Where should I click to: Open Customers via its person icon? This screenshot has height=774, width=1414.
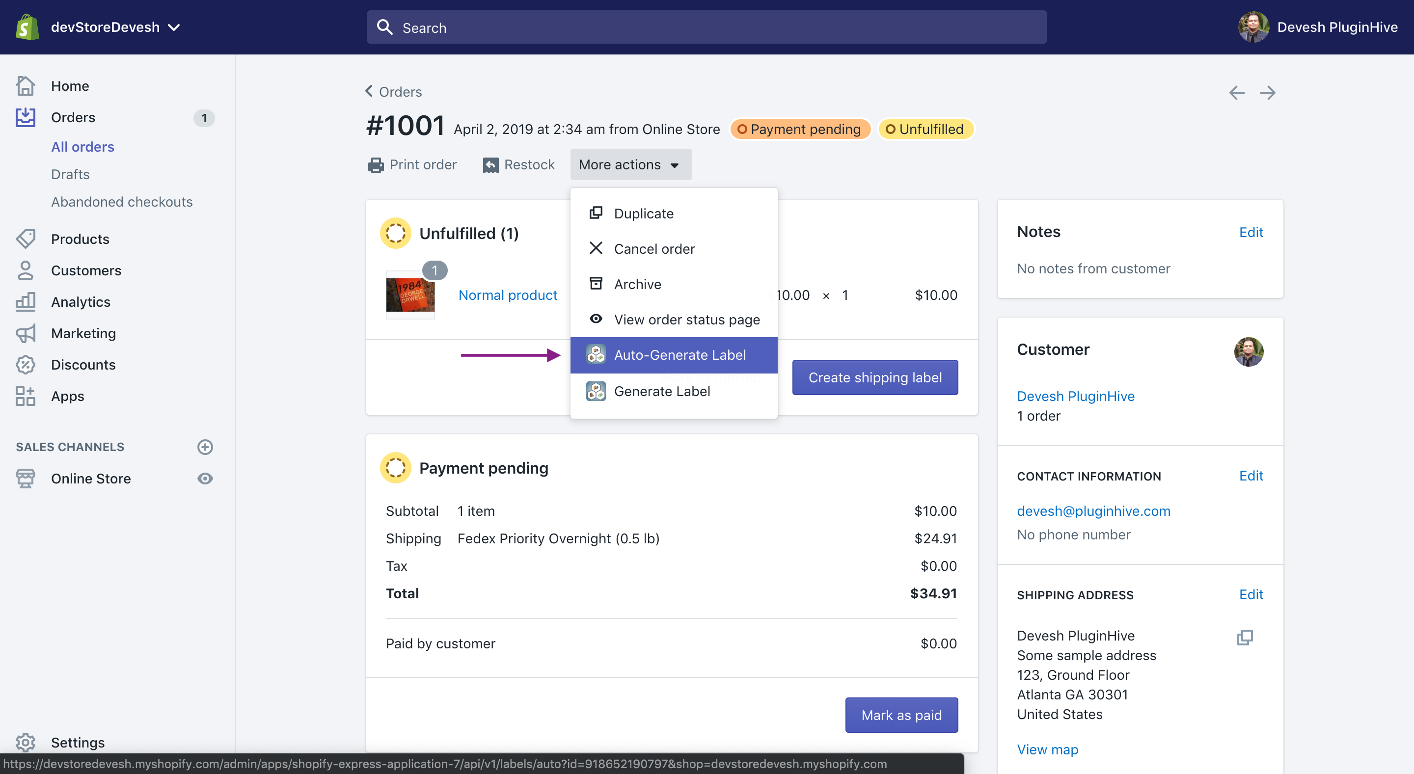click(26, 270)
